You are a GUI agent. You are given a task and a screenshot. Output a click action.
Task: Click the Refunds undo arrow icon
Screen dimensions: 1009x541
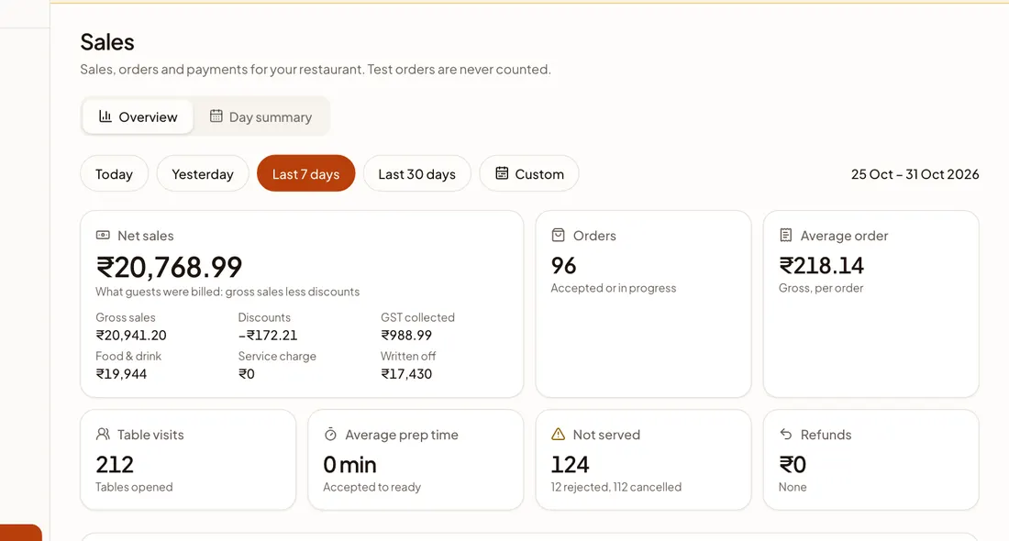786,434
